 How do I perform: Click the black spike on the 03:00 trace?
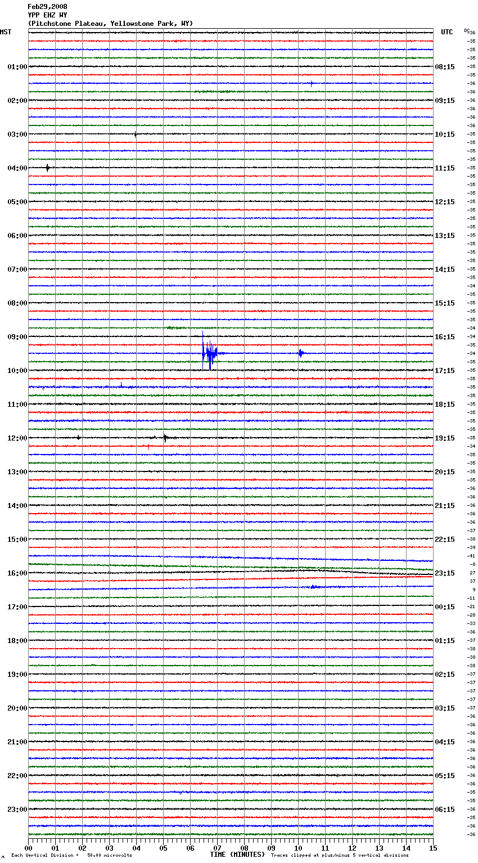coord(136,134)
